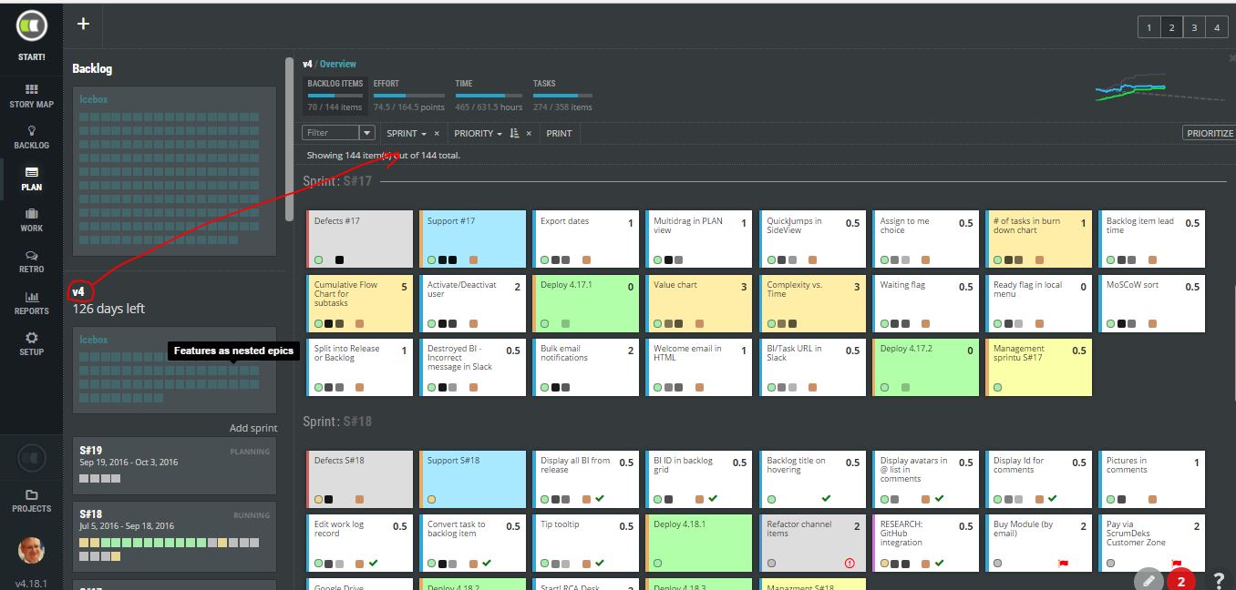Remove the SPRINT grouping with its x

point(437,133)
